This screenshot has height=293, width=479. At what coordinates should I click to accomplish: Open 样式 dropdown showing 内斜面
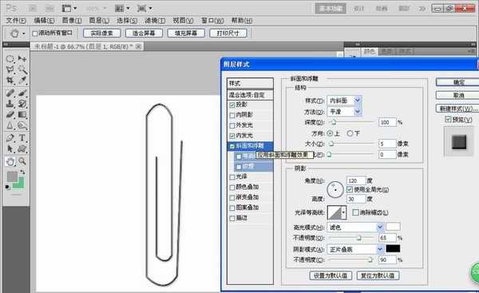pos(344,101)
